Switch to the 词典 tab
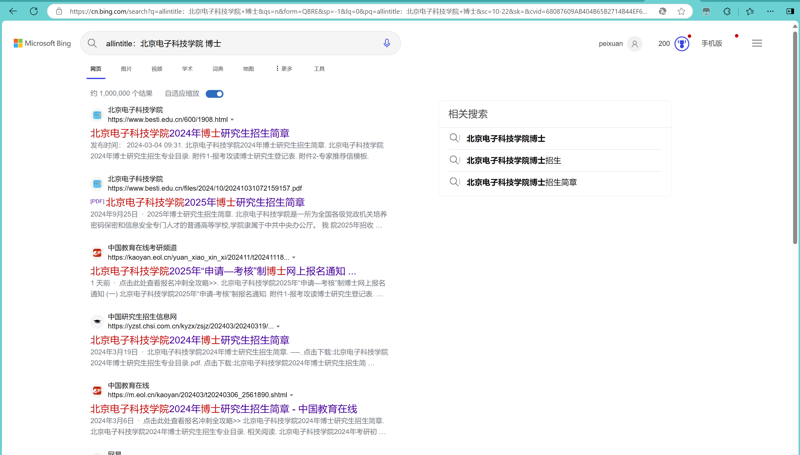Screen dimensions: 800x455 tap(218, 69)
